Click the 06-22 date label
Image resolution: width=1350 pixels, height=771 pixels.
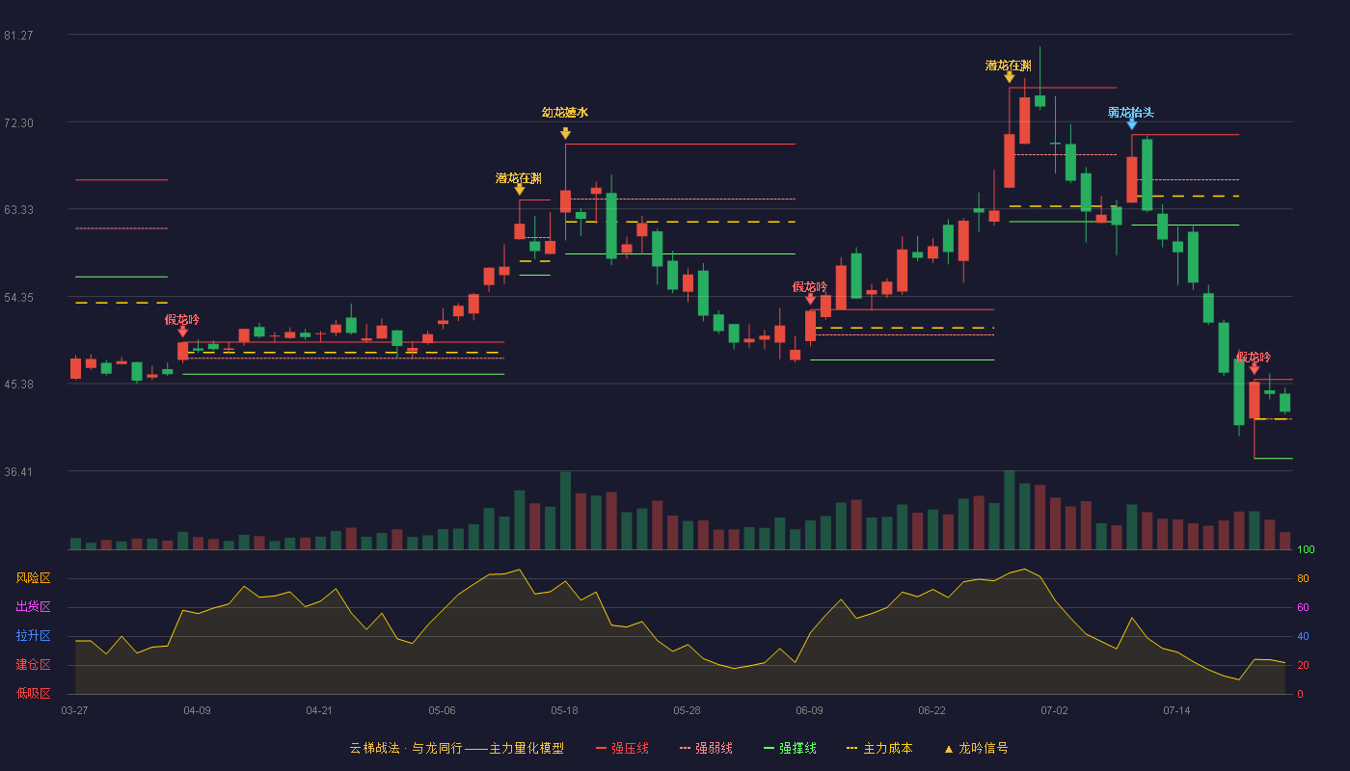pyautogui.click(x=931, y=710)
